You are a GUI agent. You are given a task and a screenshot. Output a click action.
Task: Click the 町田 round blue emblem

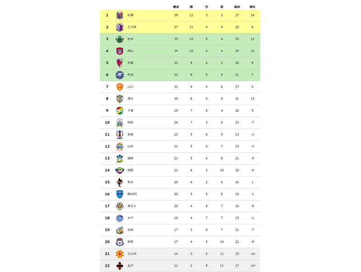120,75
